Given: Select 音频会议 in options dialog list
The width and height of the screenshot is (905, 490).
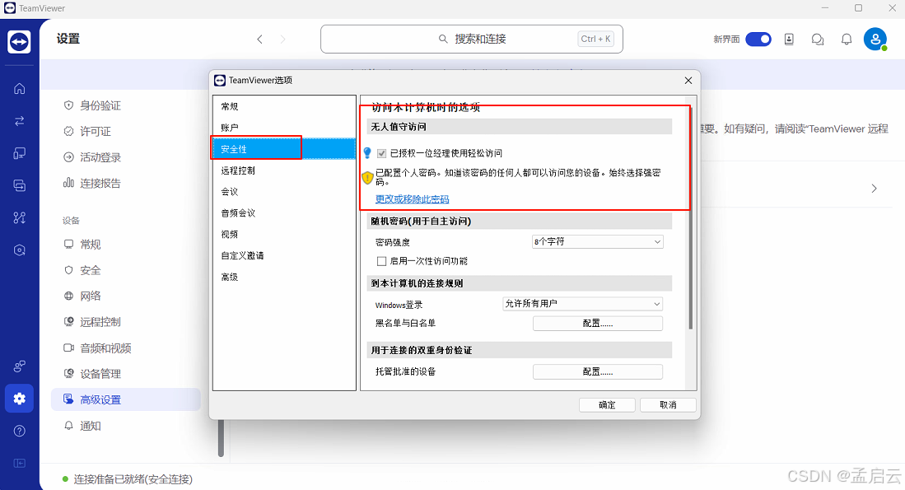Looking at the screenshot, I should click(284, 213).
